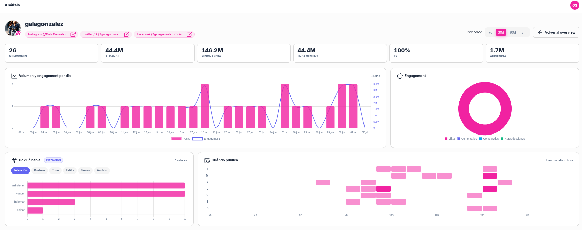Click the hashtag icon beside De qué habla
Viewport: 582px width, 230px height.
point(14,160)
